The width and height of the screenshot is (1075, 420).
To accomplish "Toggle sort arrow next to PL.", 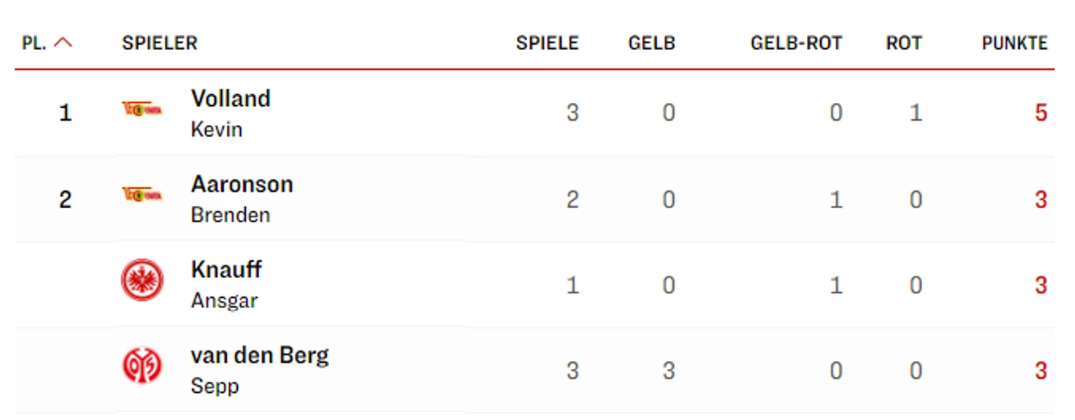I will pos(63,43).
